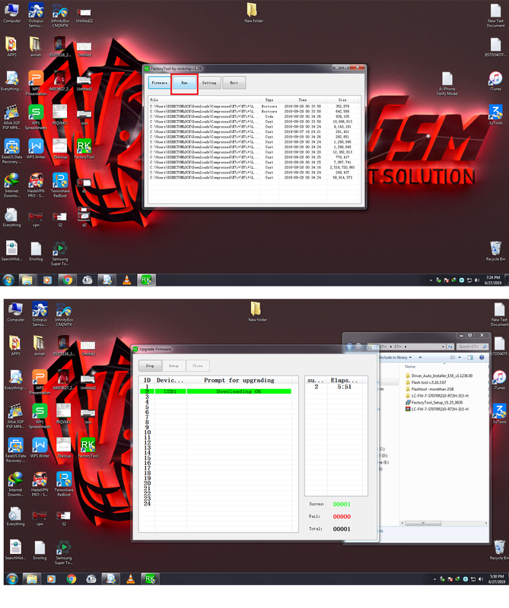Screen dimensions: 509x608
Task: Click the Total count 00001
Action: (x=342, y=529)
